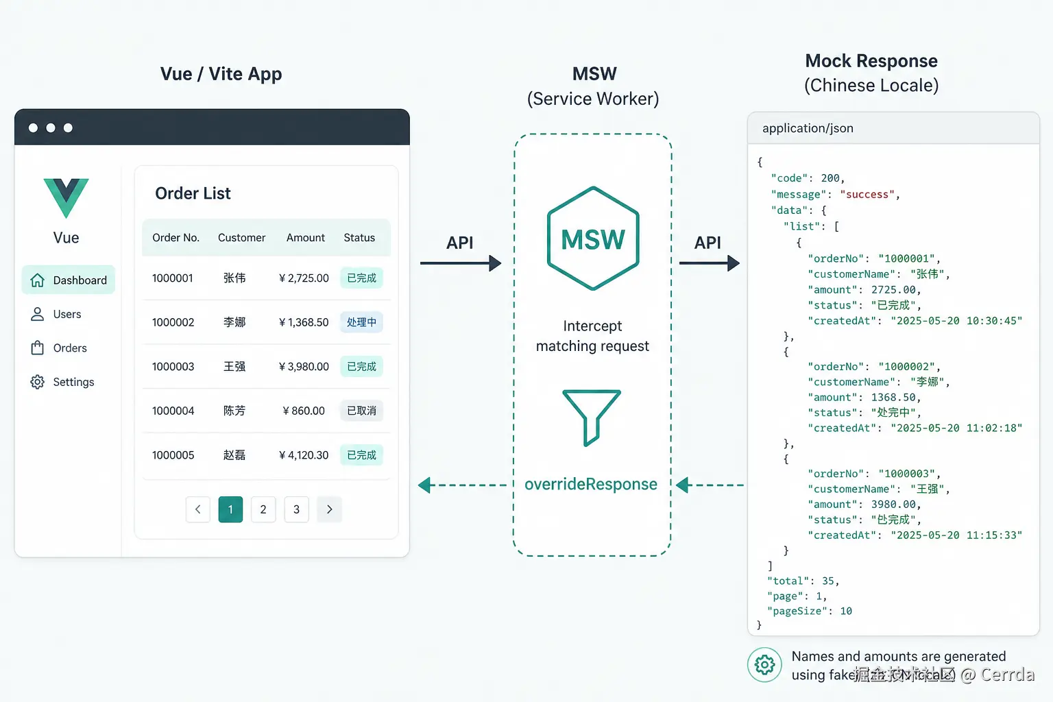Select order number 1000005 in the table
The width and height of the screenshot is (1053, 702).
(173, 455)
